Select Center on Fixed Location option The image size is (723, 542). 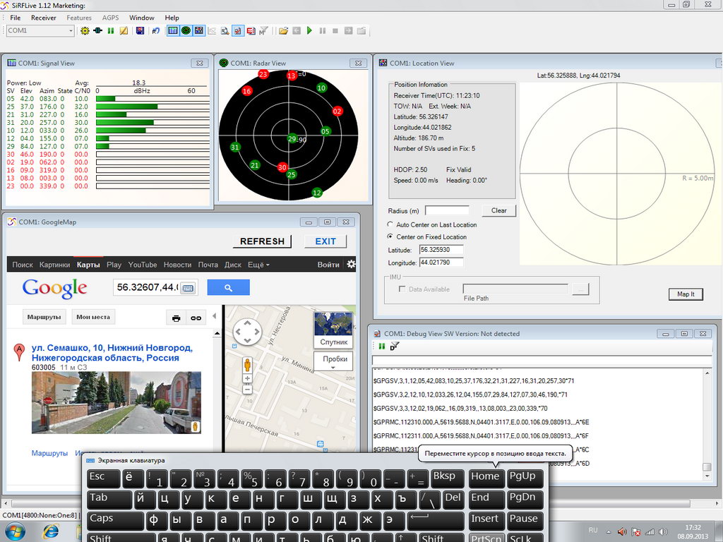(390, 236)
